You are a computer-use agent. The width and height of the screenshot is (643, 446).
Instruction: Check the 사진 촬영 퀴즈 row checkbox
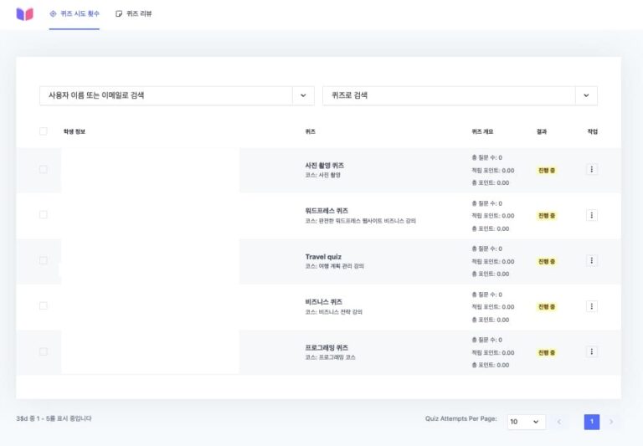click(44, 170)
